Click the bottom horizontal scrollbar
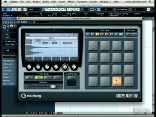This screenshot has height=117, width=156. (78, 116)
